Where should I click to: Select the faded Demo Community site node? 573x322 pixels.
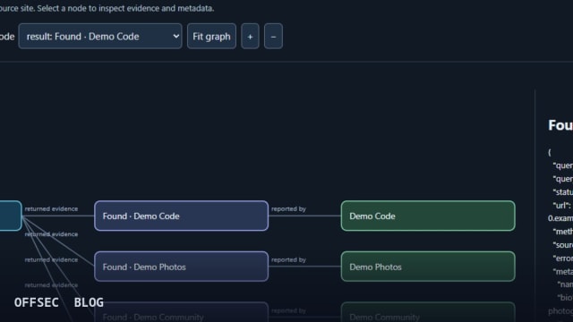(428, 312)
